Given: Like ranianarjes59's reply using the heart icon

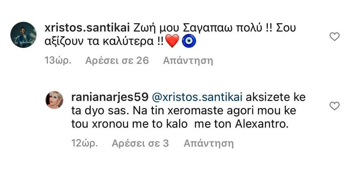Looking at the screenshot, I should (x=334, y=106).
